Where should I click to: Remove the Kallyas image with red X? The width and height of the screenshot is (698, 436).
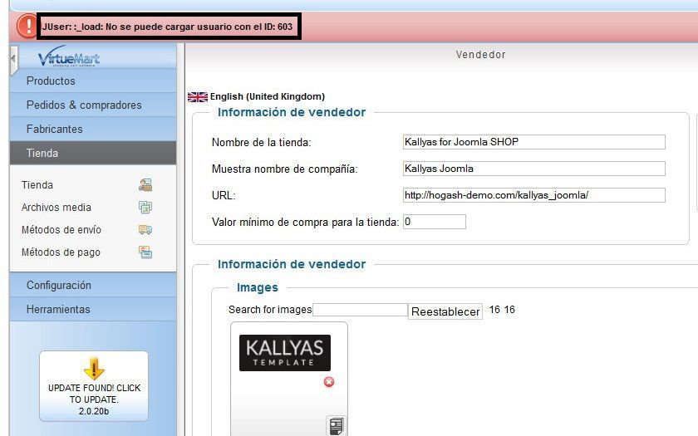coord(329,382)
